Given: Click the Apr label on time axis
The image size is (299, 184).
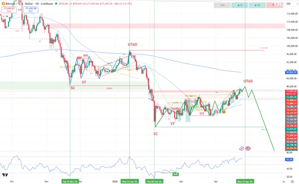Looking at the screenshot, I should coord(216,181).
